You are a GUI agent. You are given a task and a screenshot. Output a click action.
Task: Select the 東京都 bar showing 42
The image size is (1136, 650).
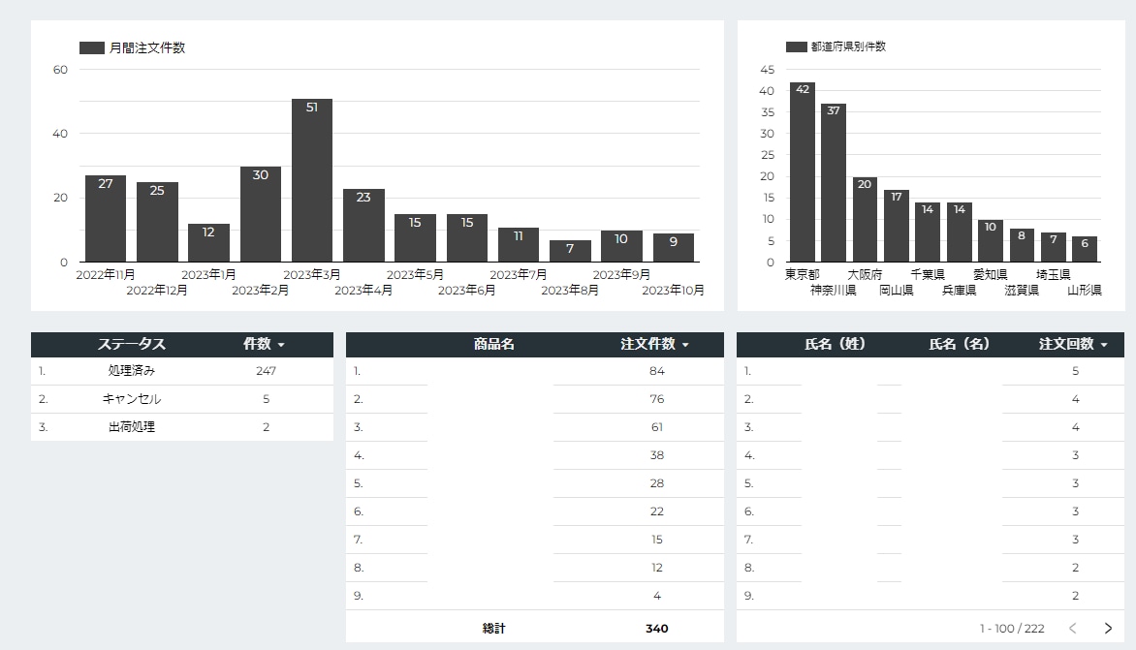(x=803, y=172)
